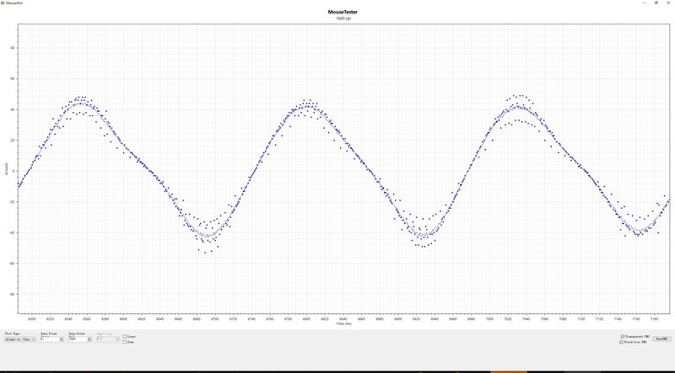The height and width of the screenshot is (373, 675).
Task: Maximize or restore the MousePlot window
Action: [656, 3]
